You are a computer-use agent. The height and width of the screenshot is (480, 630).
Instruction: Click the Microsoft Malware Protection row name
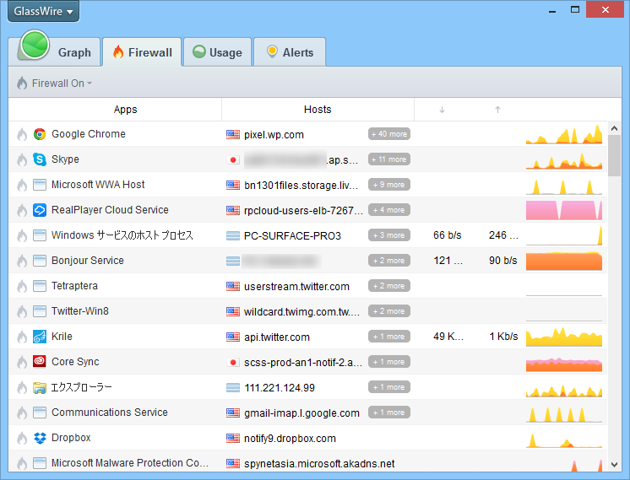tap(130, 463)
